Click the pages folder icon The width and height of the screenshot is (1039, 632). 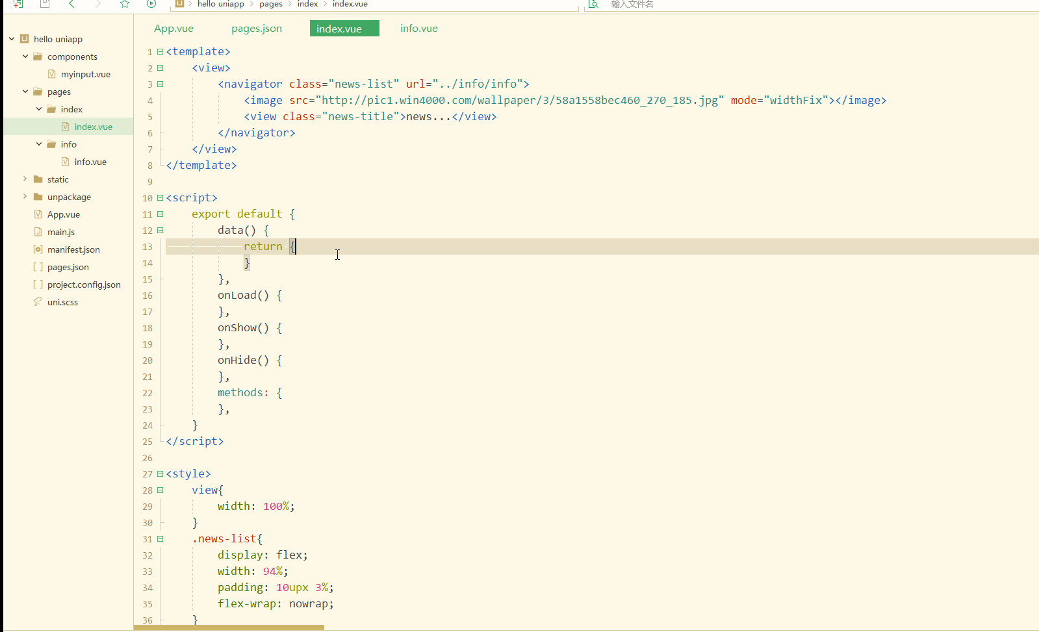[38, 92]
